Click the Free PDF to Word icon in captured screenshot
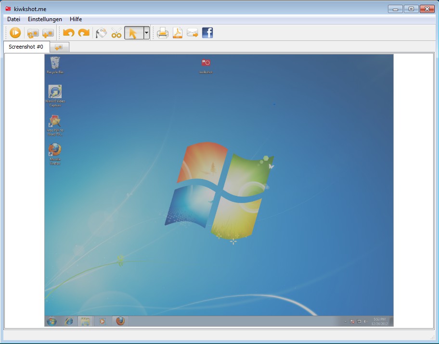Screen dimensions: 439x344 point(55,126)
